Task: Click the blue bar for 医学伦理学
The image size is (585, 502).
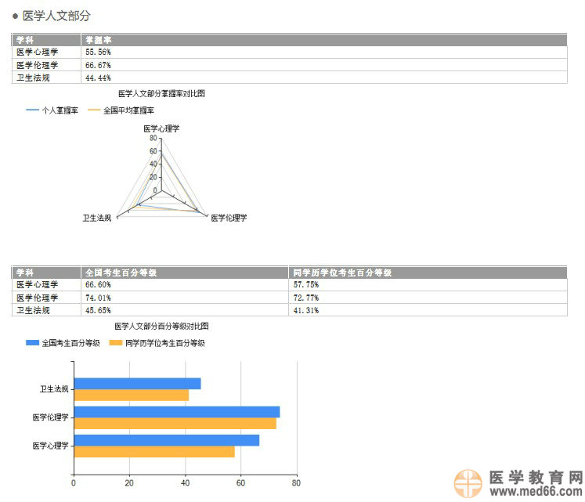Action: point(176,412)
